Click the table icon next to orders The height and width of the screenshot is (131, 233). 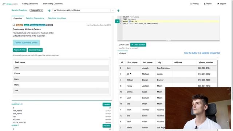pyautogui.click(x=18, y=125)
